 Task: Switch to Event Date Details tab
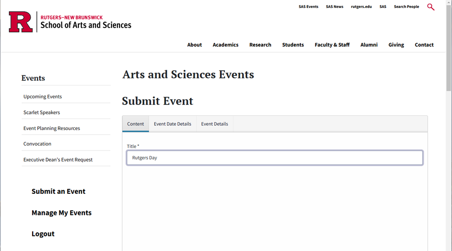coord(172,124)
